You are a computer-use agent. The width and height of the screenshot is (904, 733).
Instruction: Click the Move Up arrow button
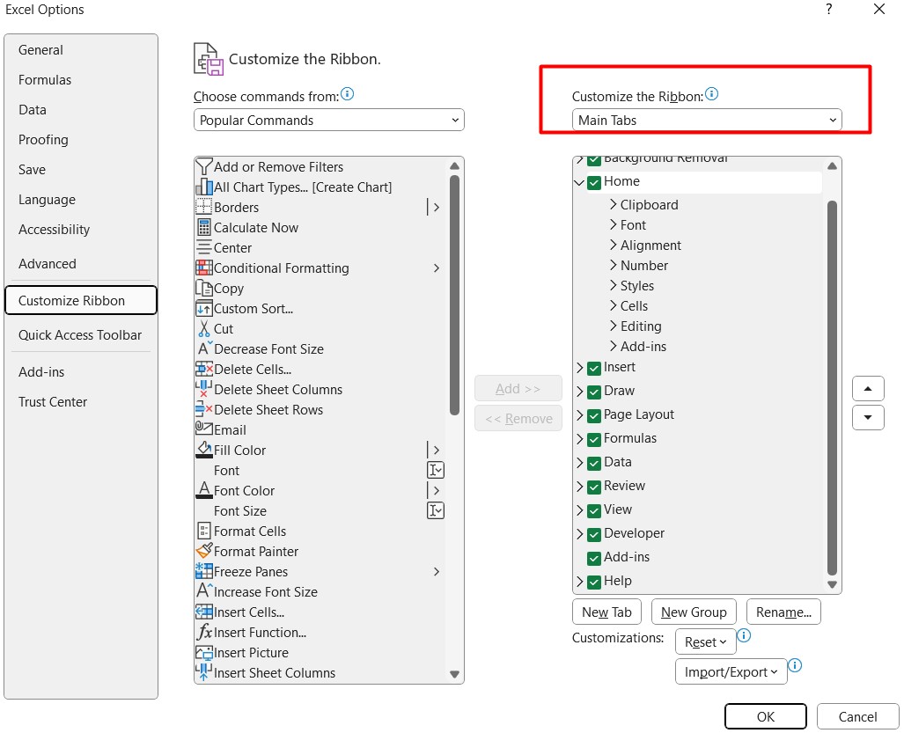click(x=868, y=389)
